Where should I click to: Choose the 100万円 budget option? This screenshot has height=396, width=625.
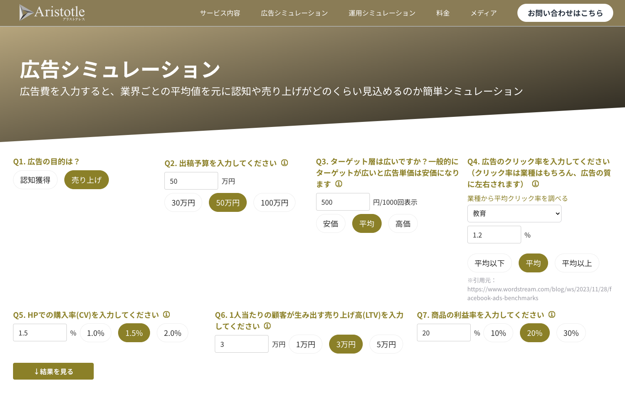(274, 203)
